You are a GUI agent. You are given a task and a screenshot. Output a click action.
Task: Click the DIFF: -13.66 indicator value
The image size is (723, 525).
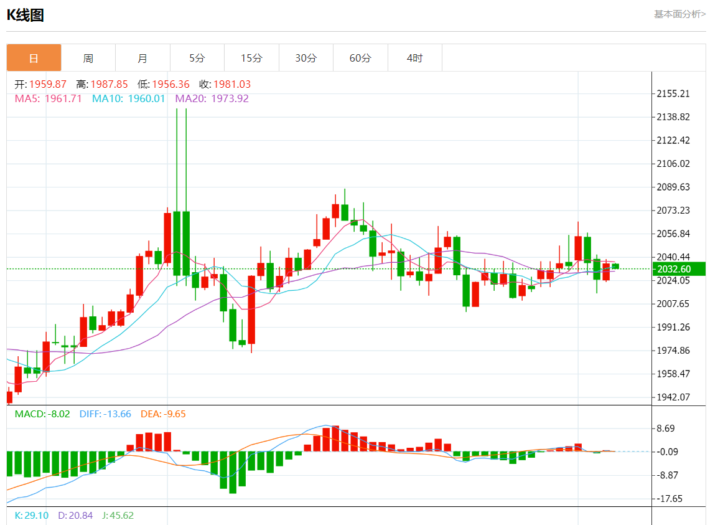tap(105, 414)
